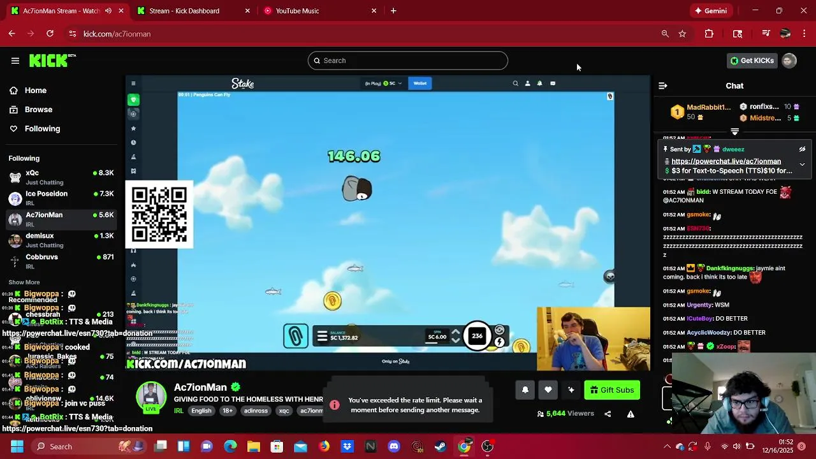Viewport: 816px width, 459px height.
Task: Focus the Kick Search field
Action: pos(408,61)
